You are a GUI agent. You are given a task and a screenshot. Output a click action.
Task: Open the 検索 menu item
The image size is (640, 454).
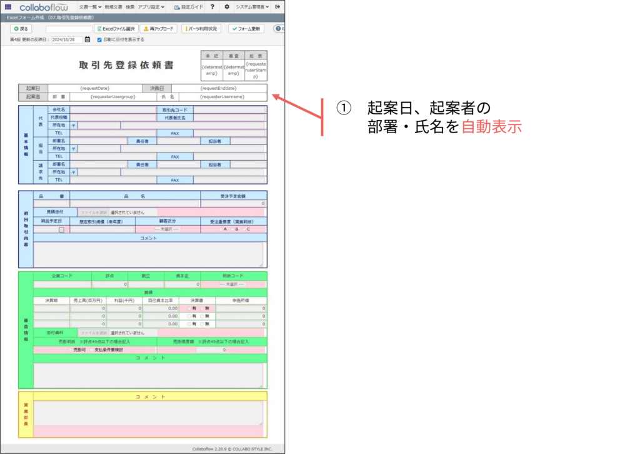(130, 7)
